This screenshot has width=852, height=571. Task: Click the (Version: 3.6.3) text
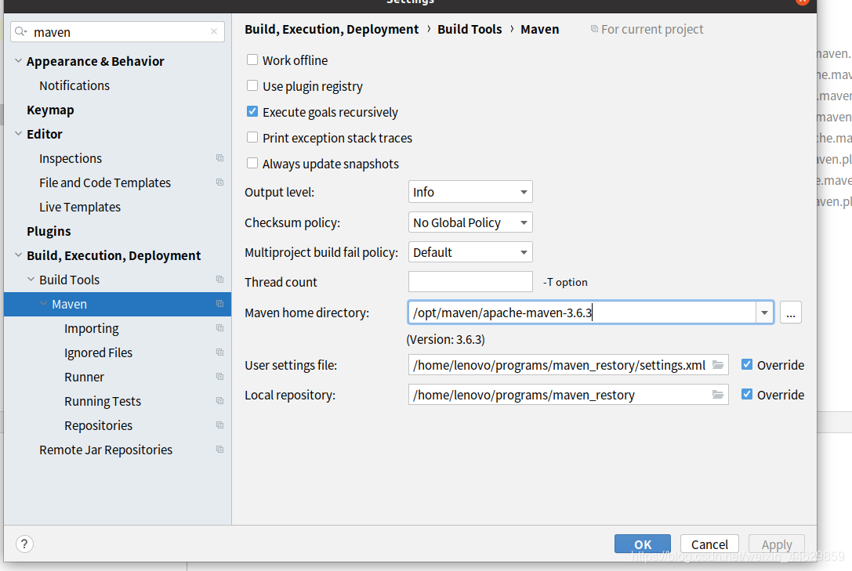point(445,340)
